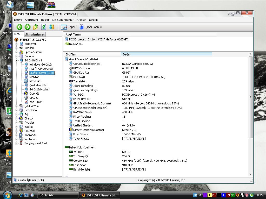Refresh using the green refresh icon
The image size is (266, 199).
click(x=44, y=27)
